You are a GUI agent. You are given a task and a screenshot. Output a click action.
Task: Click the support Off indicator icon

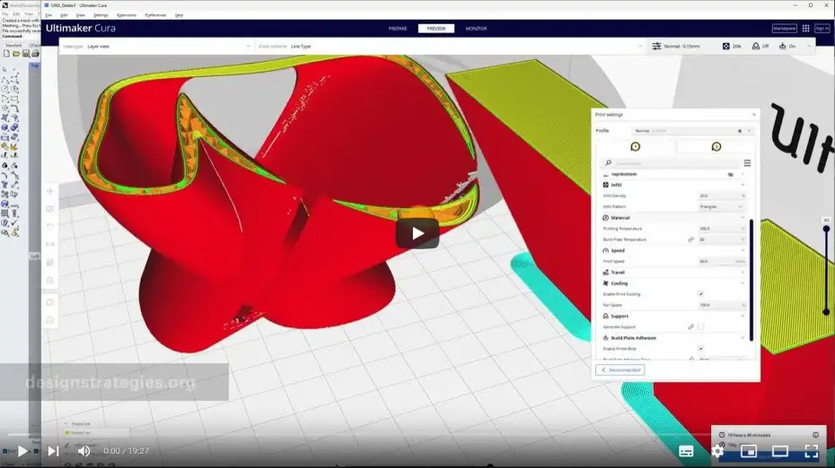(x=756, y=47)
